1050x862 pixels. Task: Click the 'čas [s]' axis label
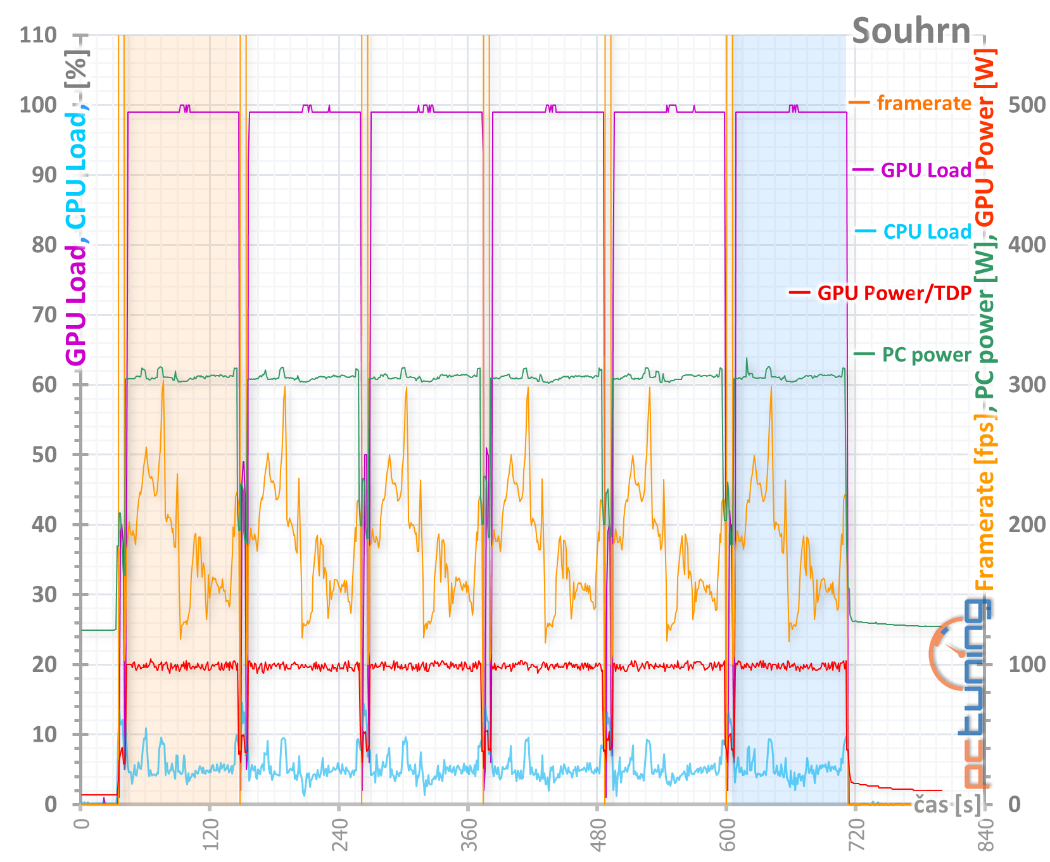pos(948,804)
